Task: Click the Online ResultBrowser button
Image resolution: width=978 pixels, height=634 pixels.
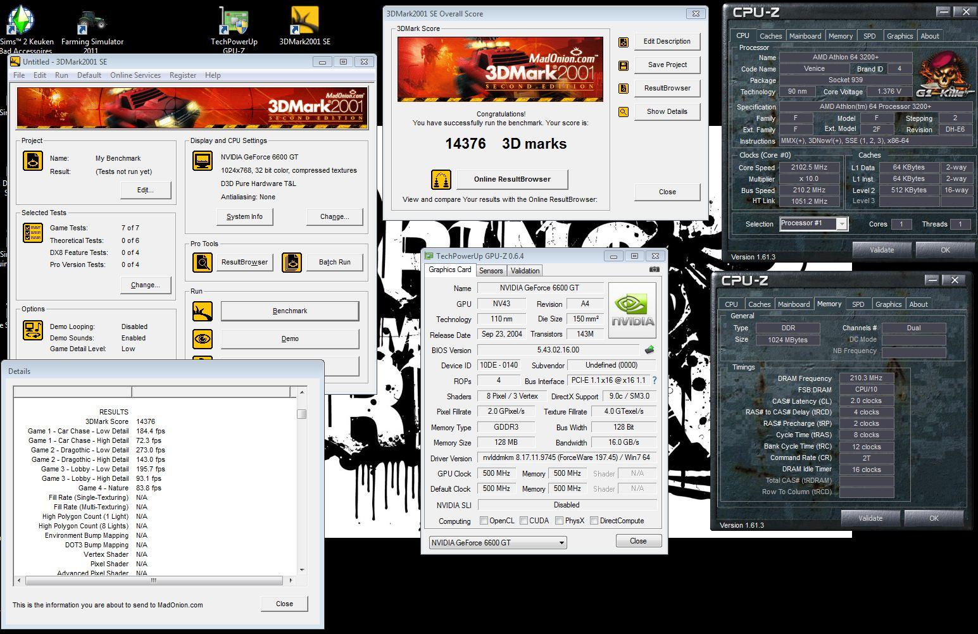Action: pyautogui.click(x=512, y=180)
